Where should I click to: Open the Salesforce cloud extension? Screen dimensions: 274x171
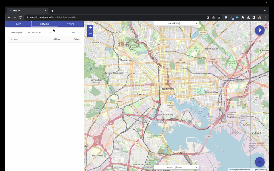237,18
